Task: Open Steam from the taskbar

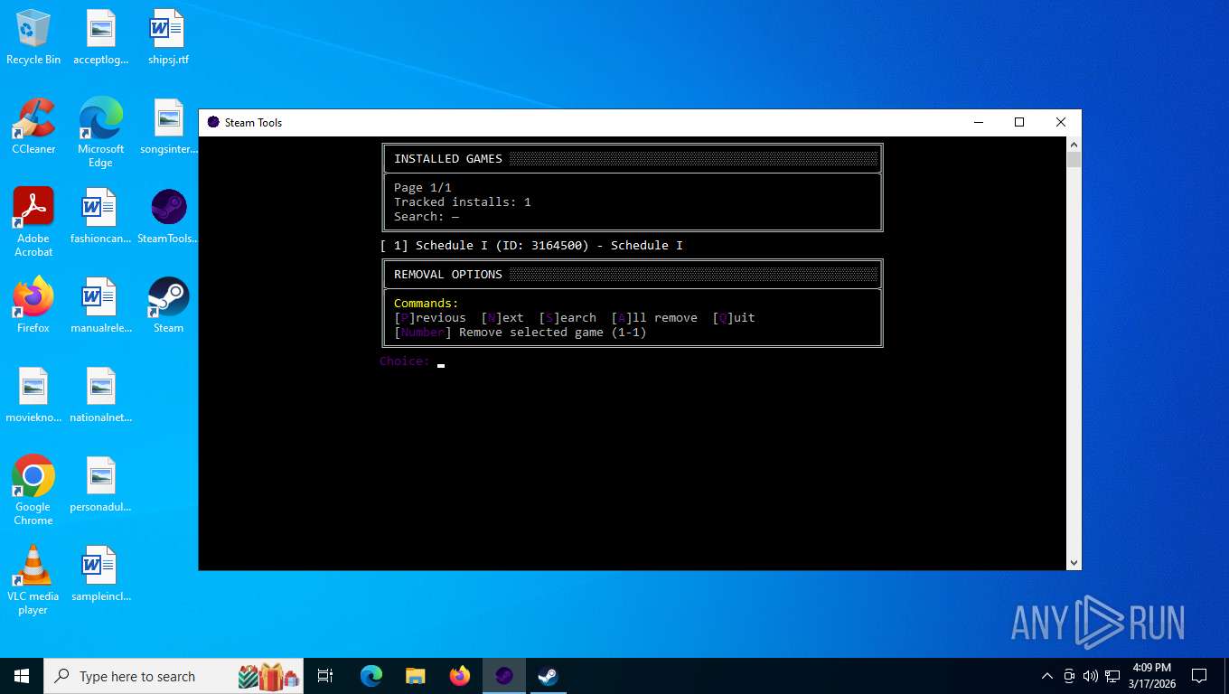Action: (548, 676)
